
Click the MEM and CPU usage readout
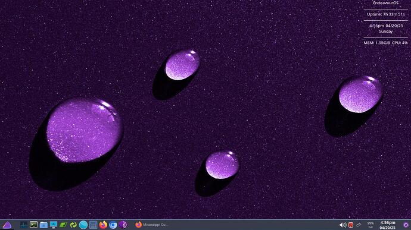pos(385,43)
